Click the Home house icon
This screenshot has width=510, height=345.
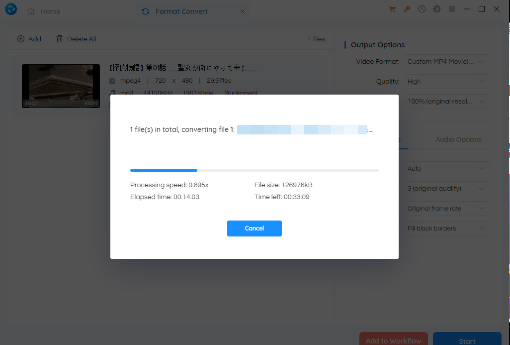point(31,12)
